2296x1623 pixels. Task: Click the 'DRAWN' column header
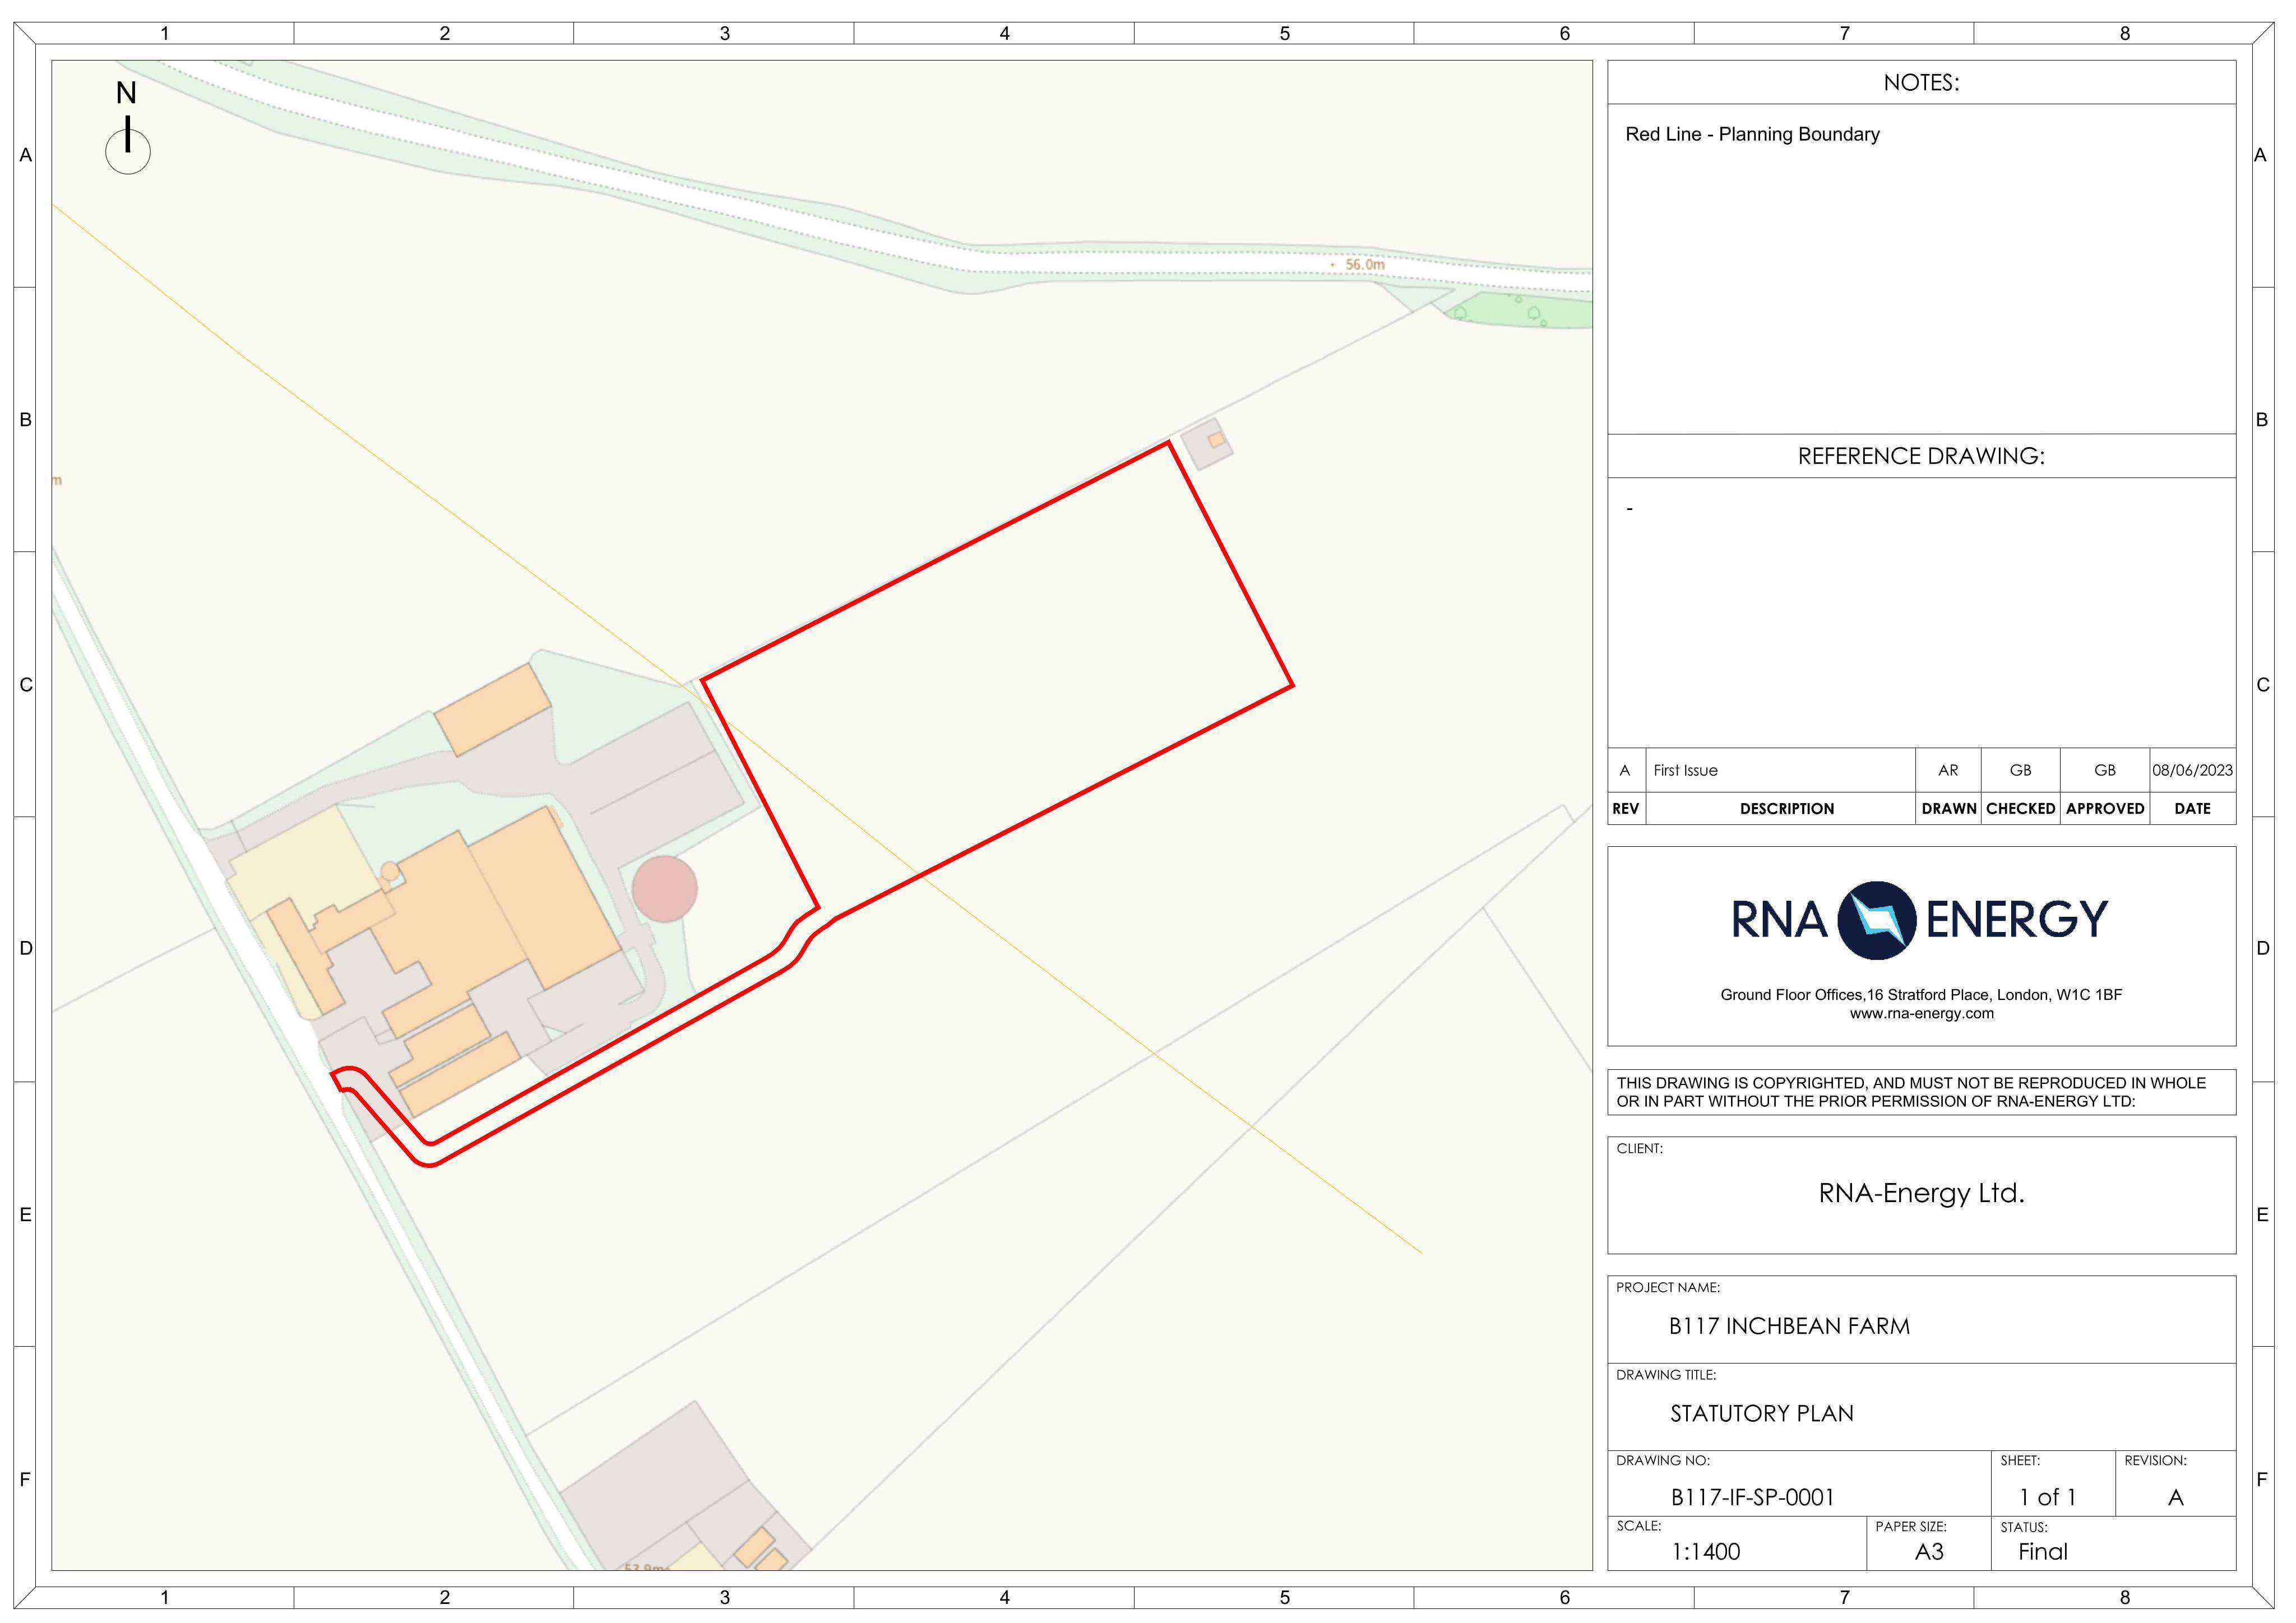point(1948,808)
